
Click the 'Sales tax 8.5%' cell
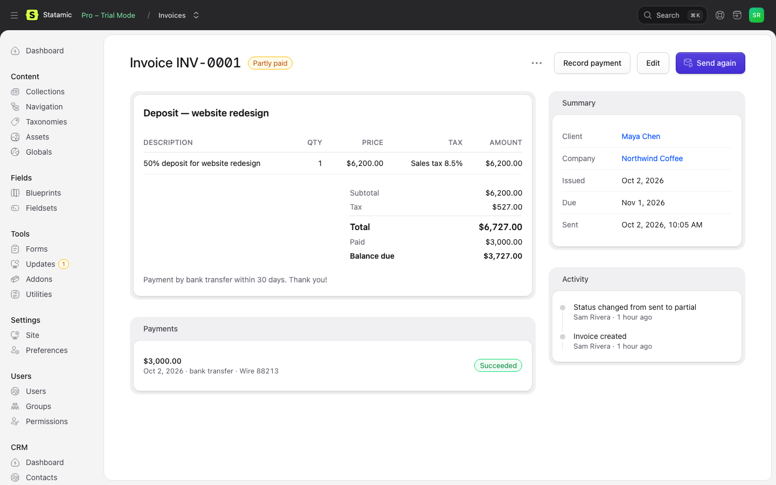click(x=436, y=163)
